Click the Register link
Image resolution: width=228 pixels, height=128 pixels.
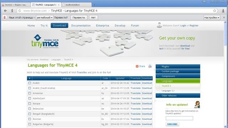point(194,26)
